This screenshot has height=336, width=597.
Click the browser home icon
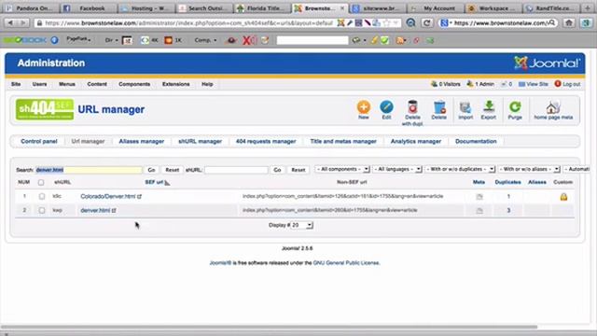[x=569, y=22]
